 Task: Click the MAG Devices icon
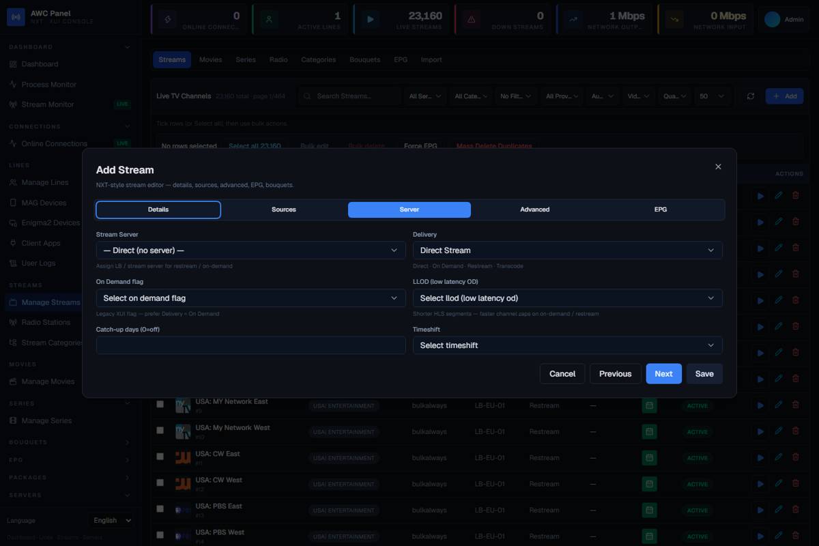[13, 203]
